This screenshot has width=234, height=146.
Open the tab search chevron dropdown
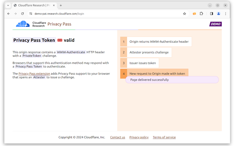[x=8, y=5]
